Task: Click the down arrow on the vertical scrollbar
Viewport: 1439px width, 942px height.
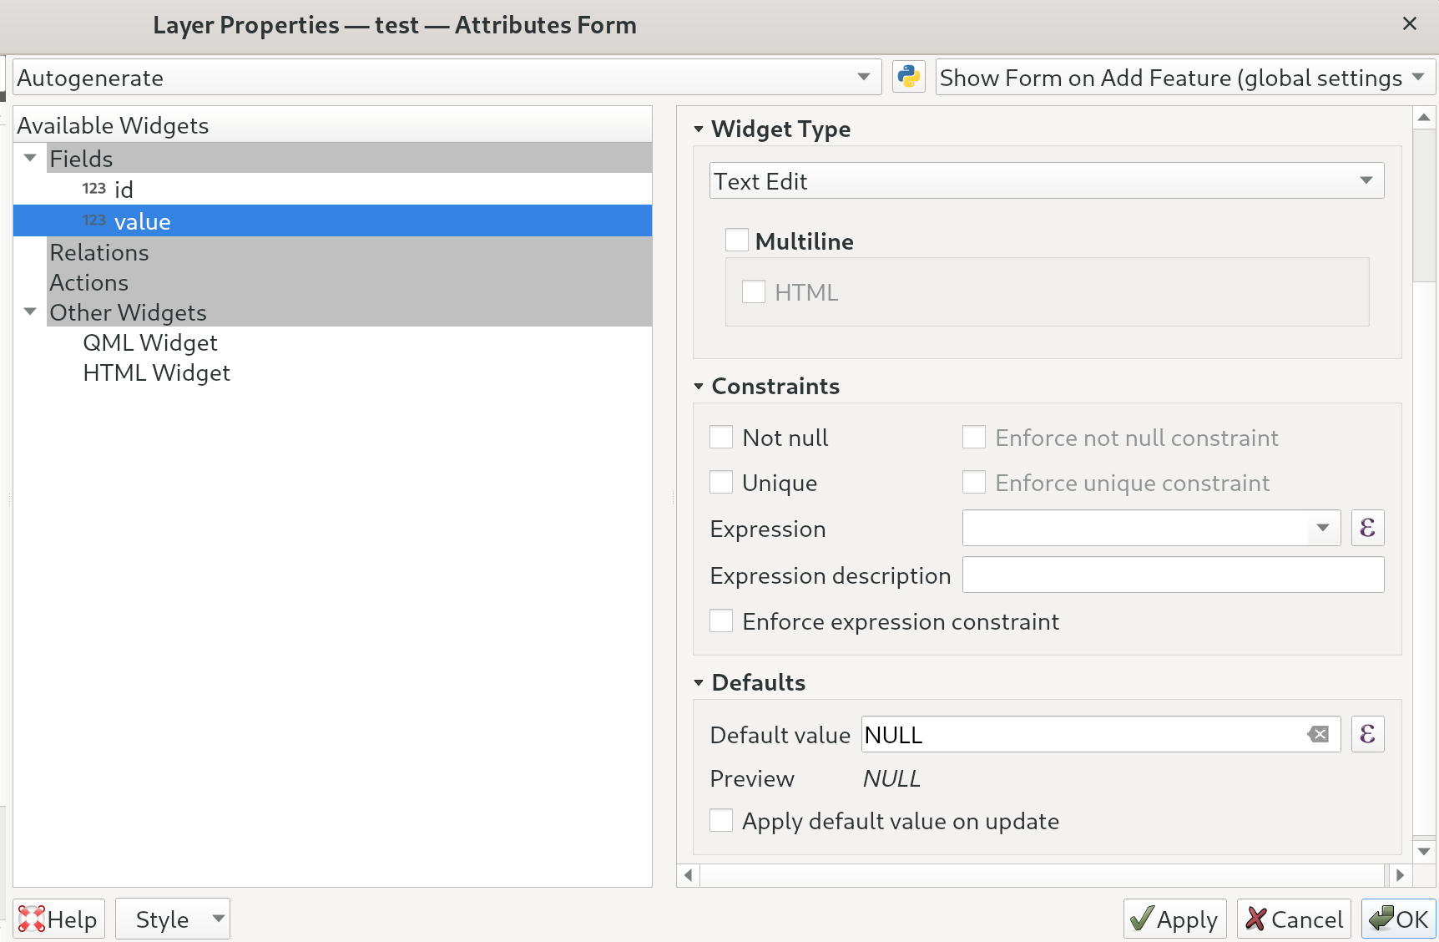Action: [x=1423, y=851]
